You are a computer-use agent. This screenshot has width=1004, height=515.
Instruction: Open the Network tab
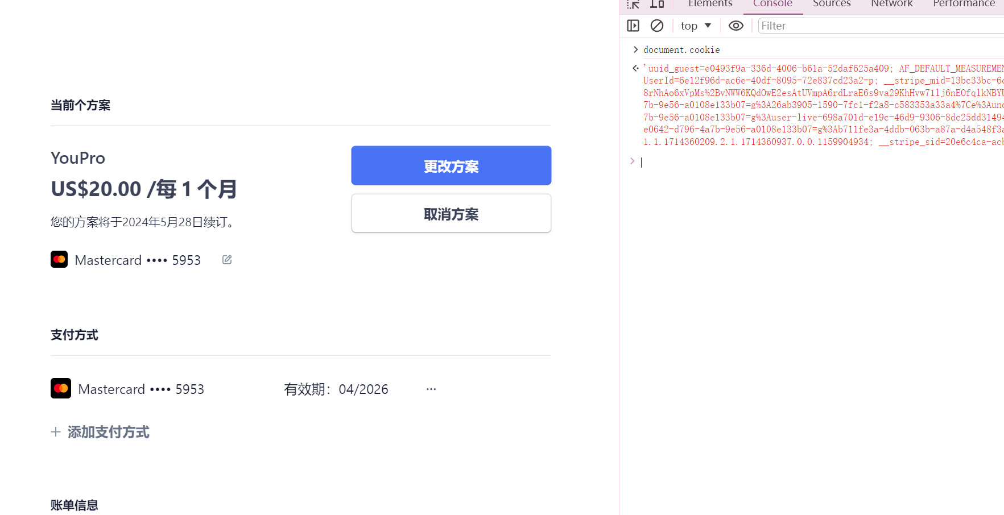tap(891, 4)
